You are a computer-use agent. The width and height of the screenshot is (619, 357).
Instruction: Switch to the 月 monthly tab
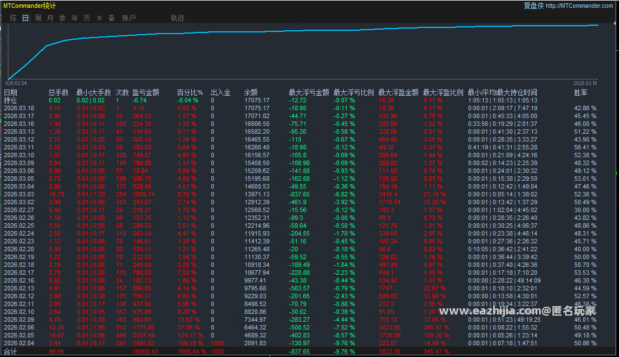coord(50,18)
